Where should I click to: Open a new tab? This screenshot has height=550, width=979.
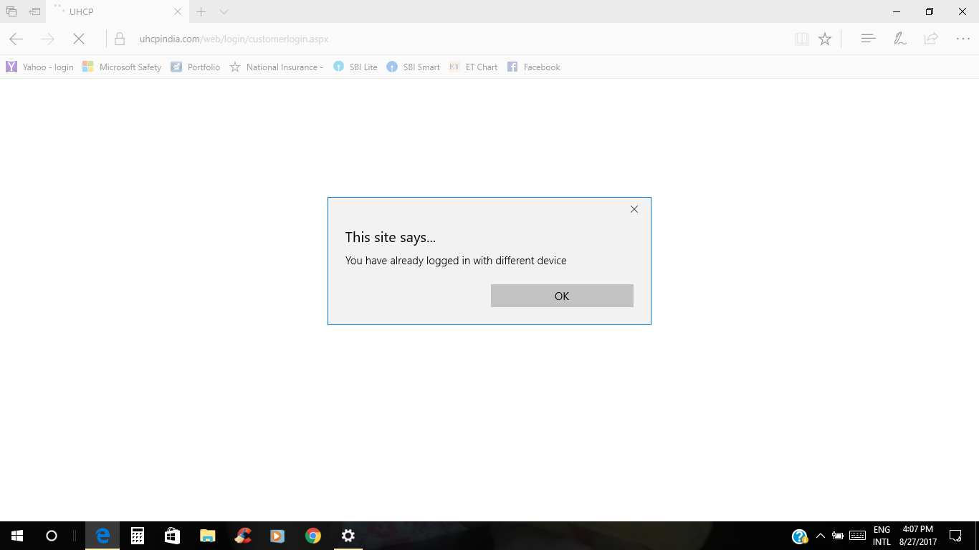(201, 11)
